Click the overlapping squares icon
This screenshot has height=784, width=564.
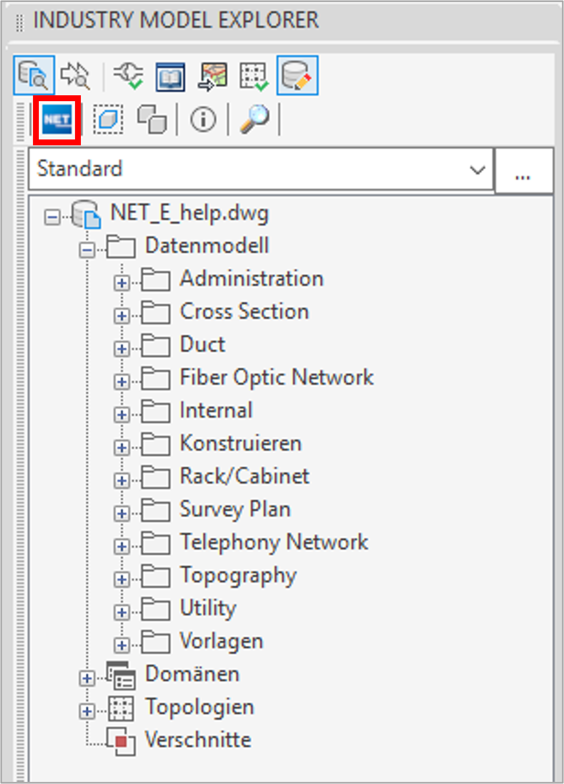[x=152, y=119]
